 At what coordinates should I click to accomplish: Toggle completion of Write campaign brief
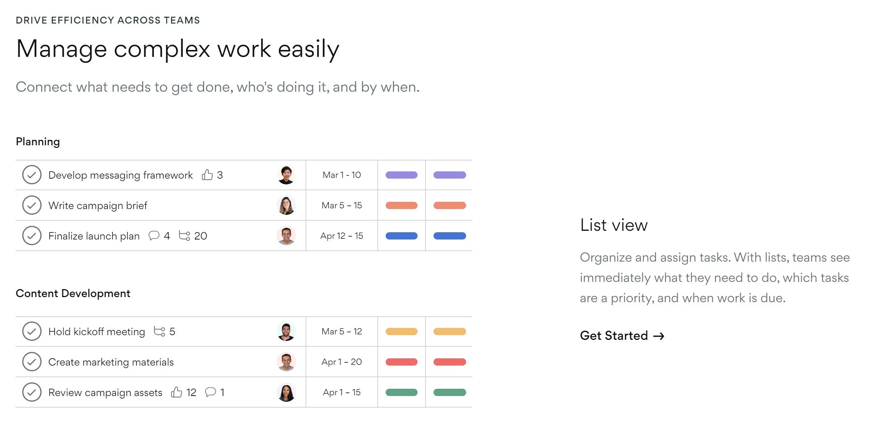click(32, 205)
